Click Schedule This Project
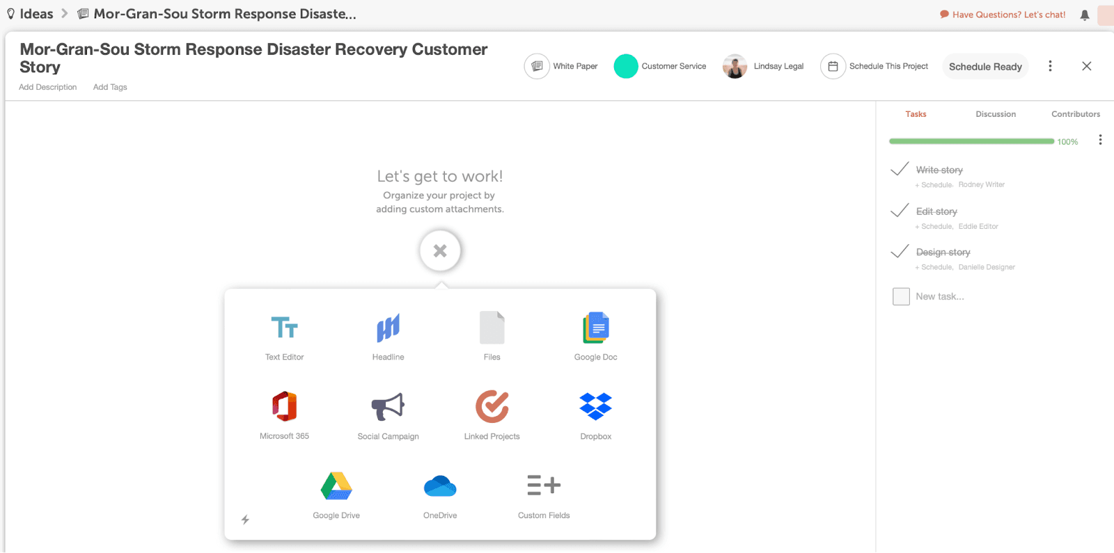 tap(875, 66)
